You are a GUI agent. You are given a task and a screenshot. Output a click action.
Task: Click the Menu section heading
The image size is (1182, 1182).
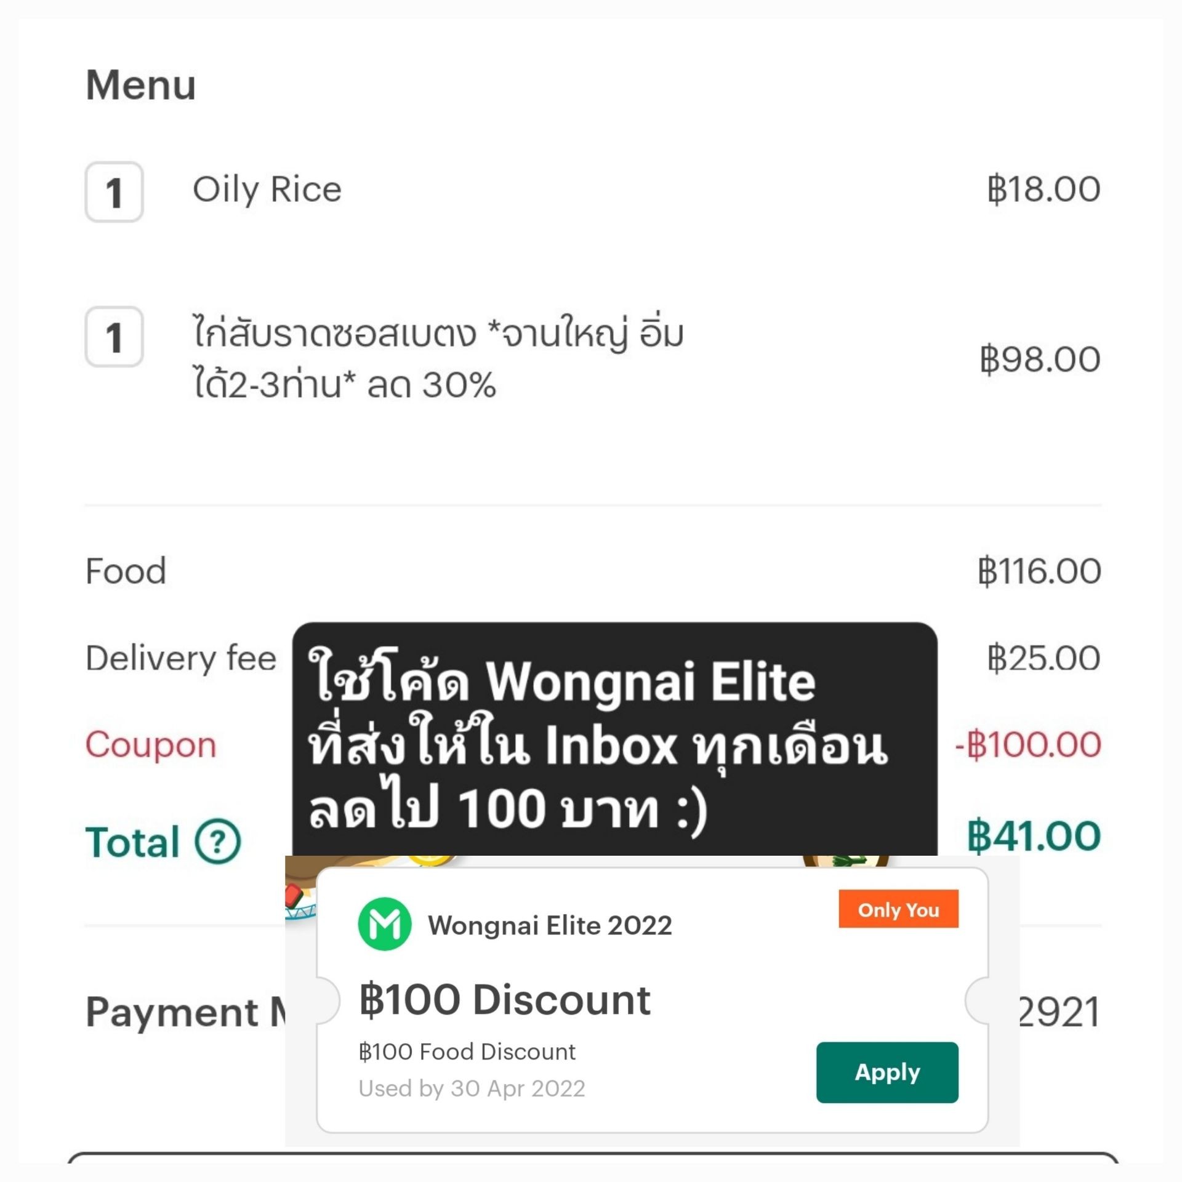pyautogui.click(x=140, y=84)
